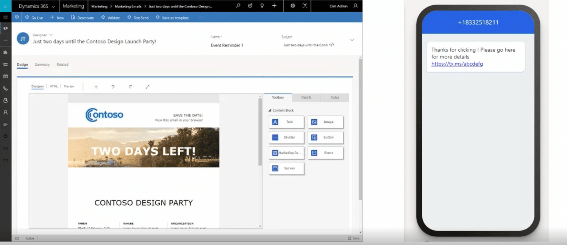Select the Text content block
Viewport: 567px width, 245px height.
(286, 122)
